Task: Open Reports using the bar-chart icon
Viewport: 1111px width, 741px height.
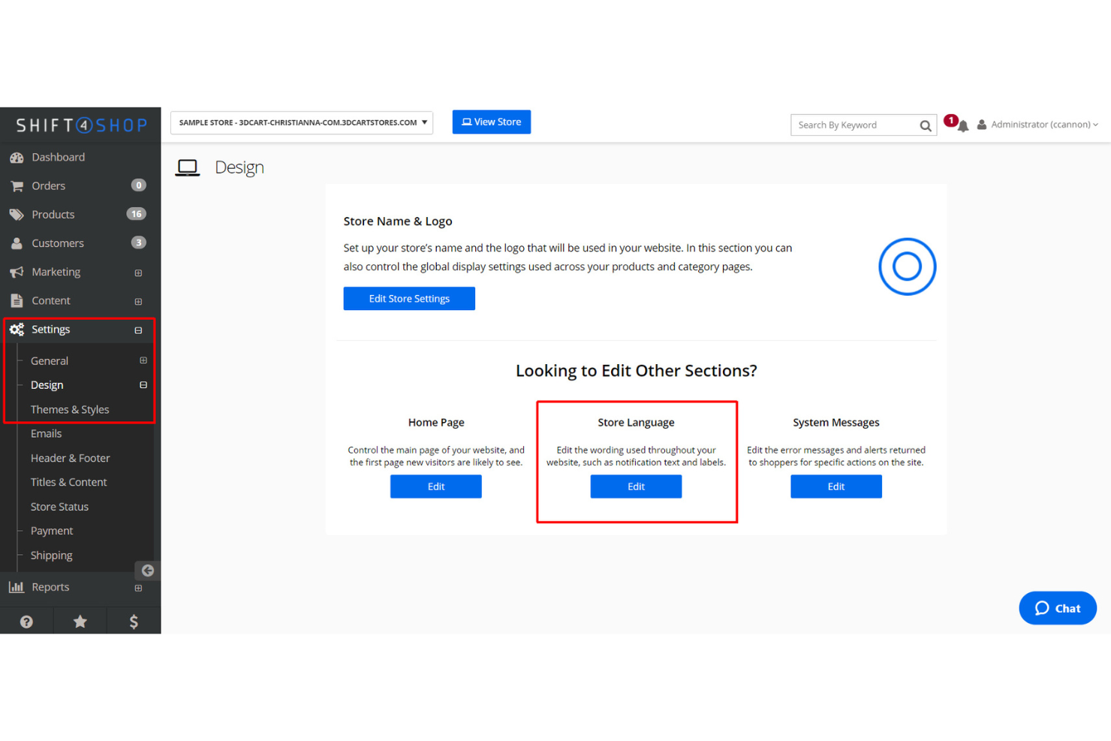Action: coord(17,586)
